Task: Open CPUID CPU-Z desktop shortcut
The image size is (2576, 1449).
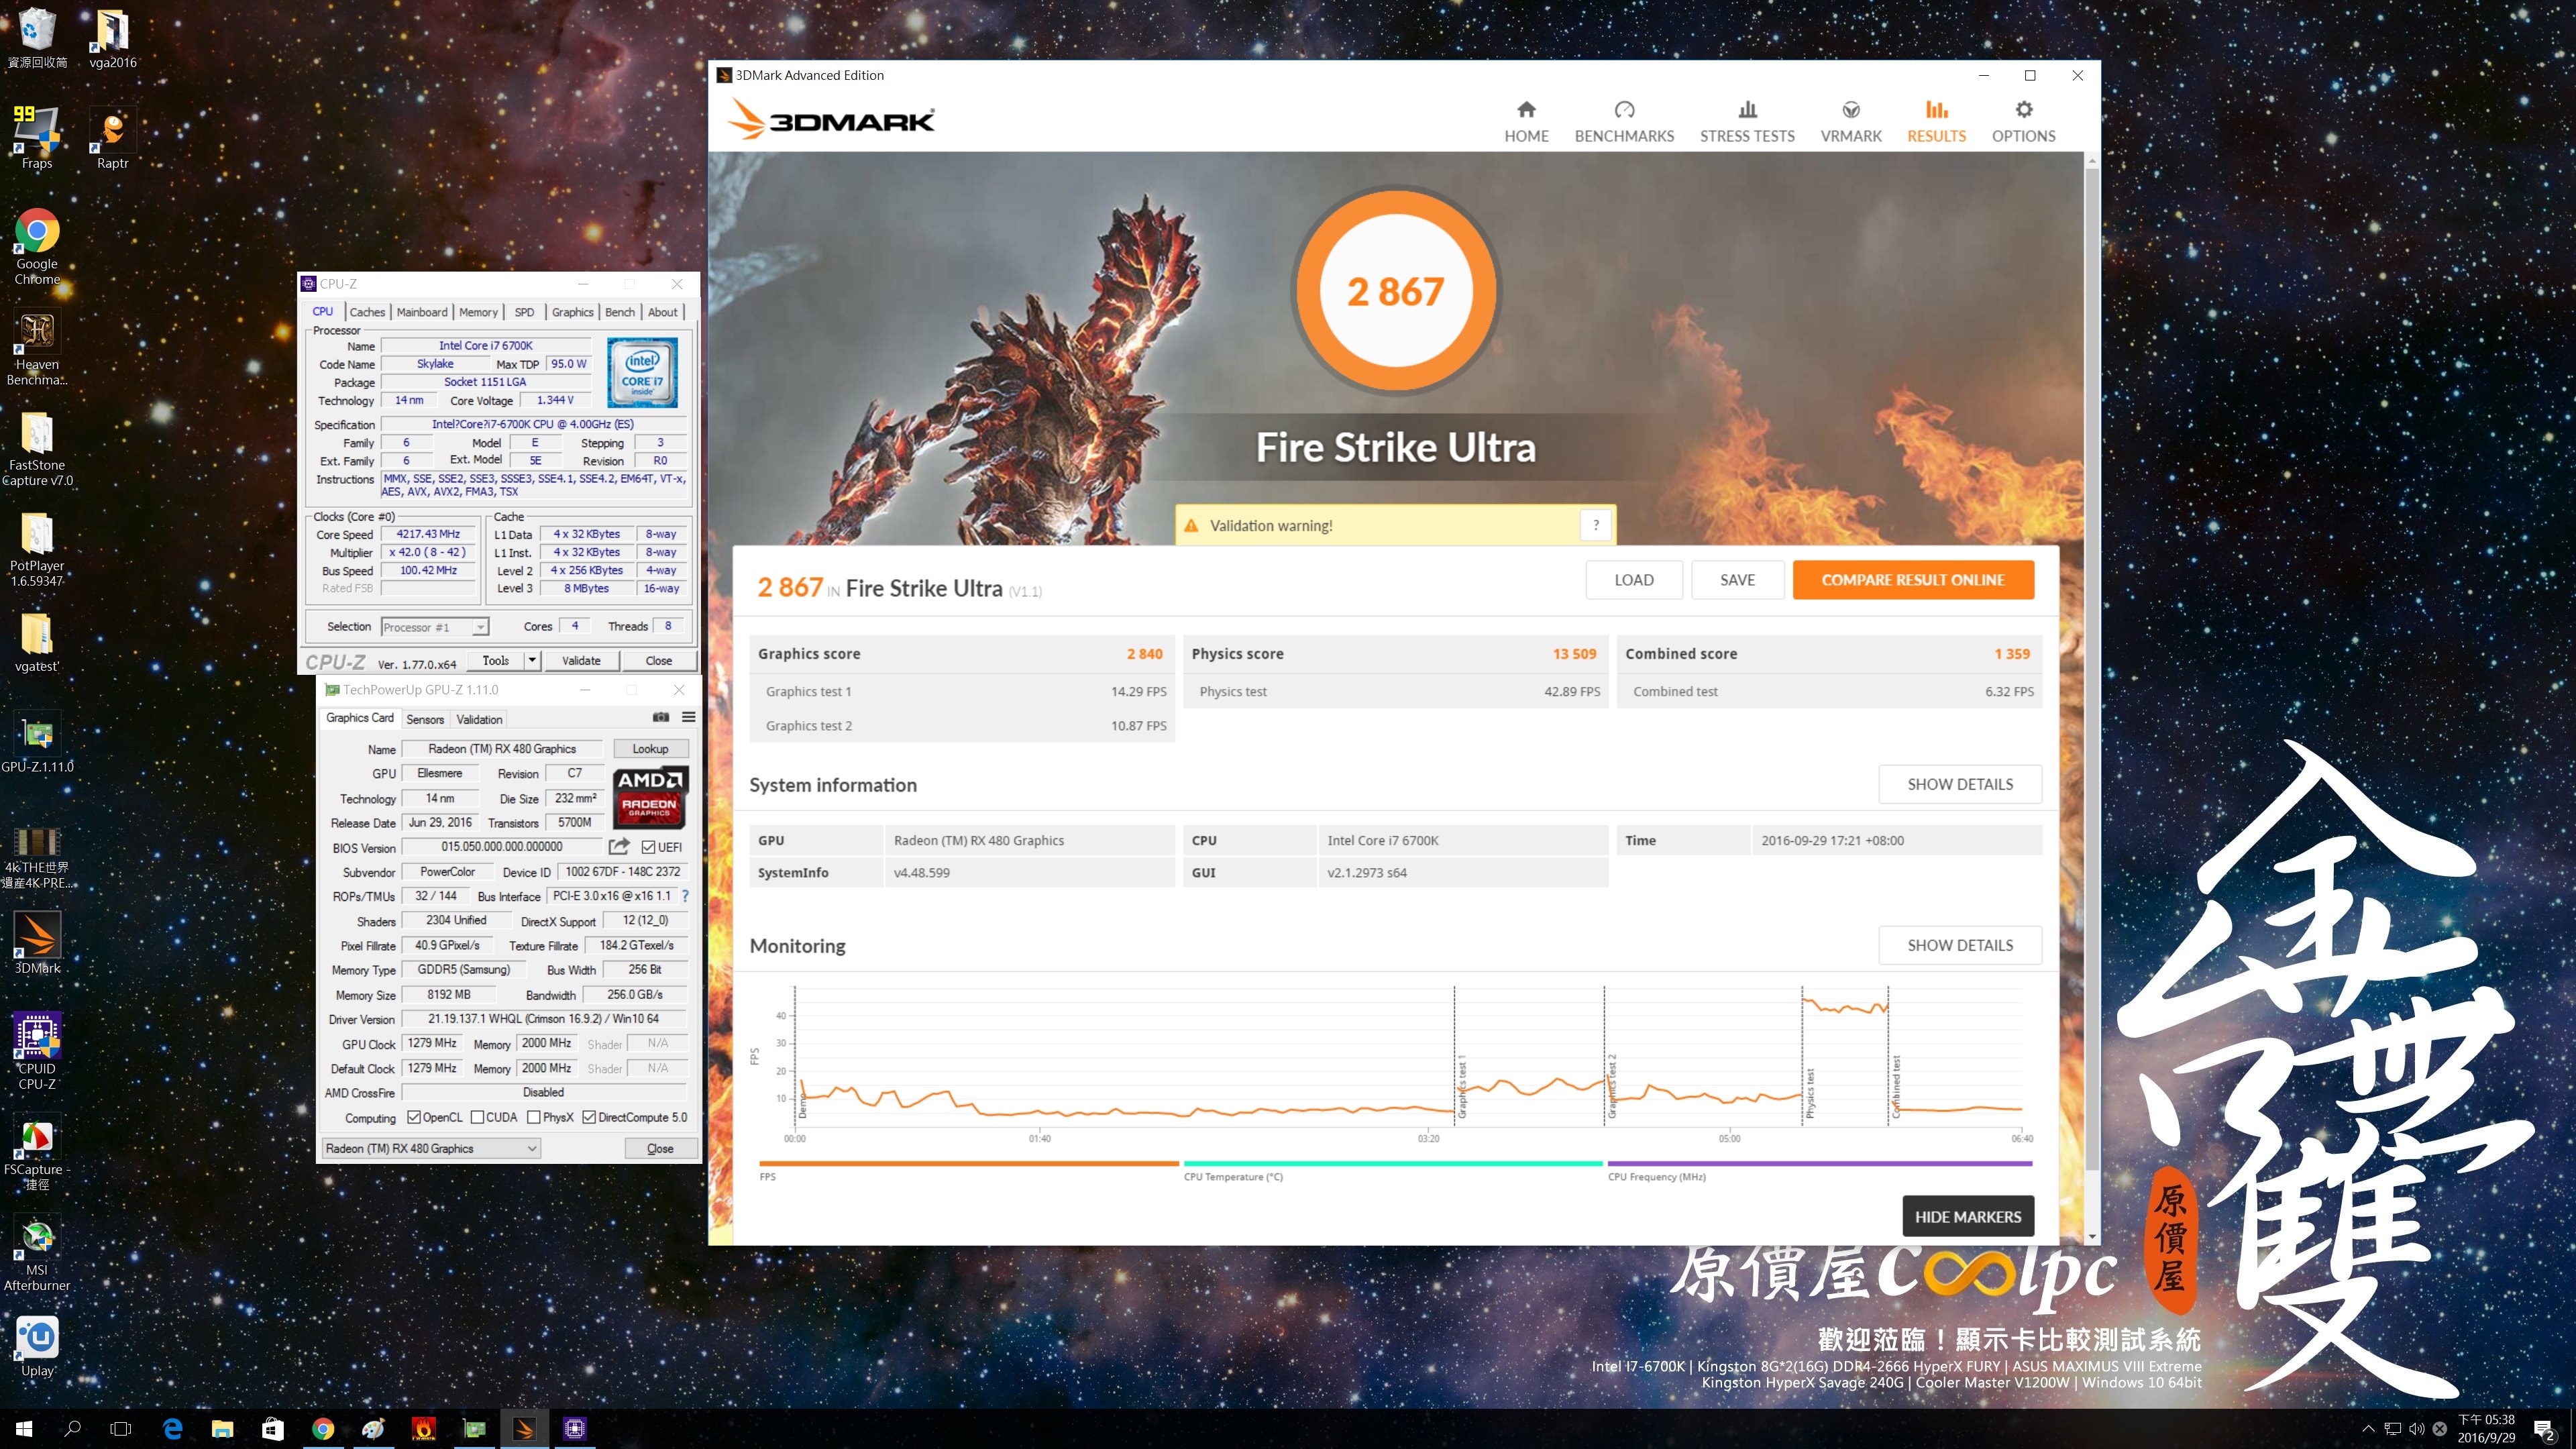Action: [37, 1052]
